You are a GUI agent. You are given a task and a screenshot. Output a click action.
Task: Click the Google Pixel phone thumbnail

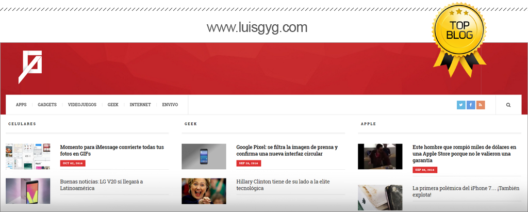click(204, 156)
